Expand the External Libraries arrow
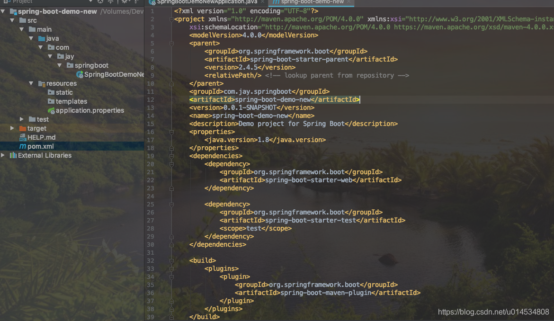Screen dimensions: 554x321 [3, 155]
